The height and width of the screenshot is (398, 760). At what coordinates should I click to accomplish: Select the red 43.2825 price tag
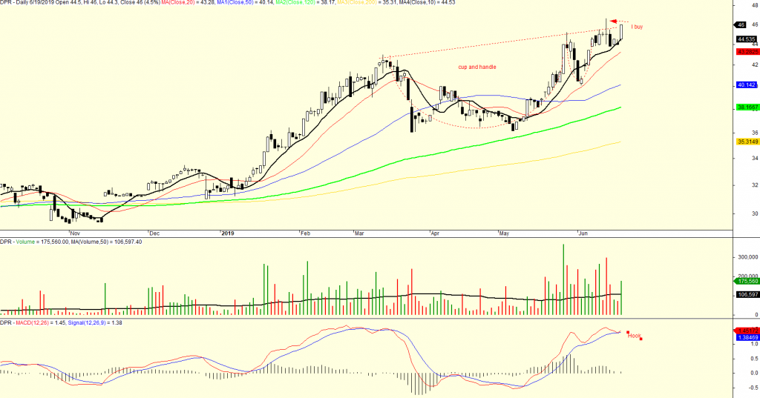pos(746,52)
